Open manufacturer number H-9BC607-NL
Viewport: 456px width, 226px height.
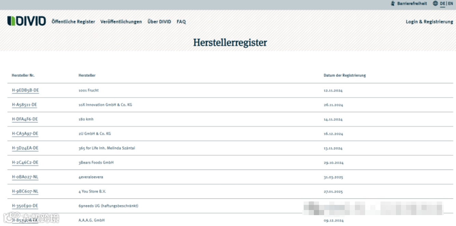(x=25, y=192)
